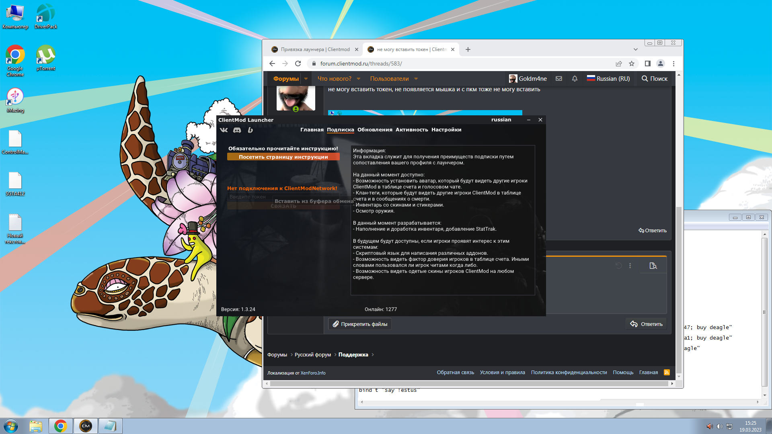Viewport: 772px width, 434px height.
Task: Reload the forum page
Action: point(298,63)
